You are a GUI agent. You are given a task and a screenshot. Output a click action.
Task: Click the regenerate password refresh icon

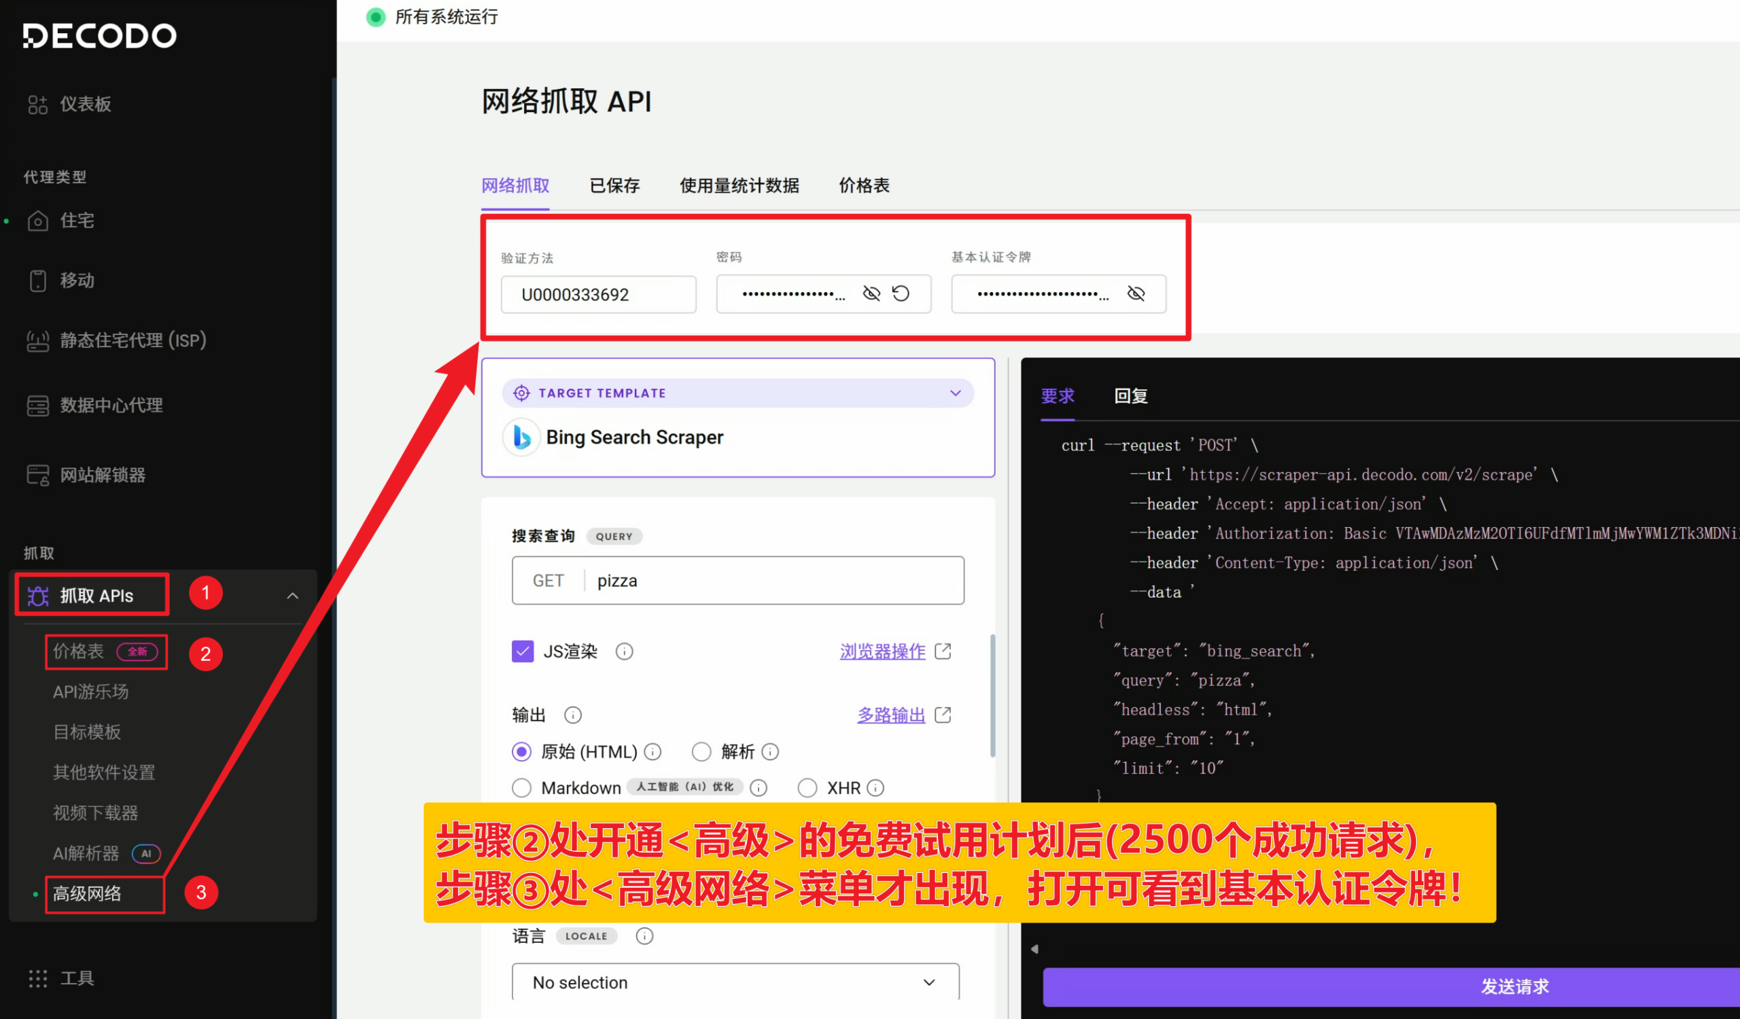(901, 294)
